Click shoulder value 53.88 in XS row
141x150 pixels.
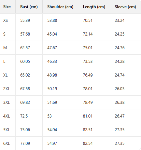(x=52, y=21)
